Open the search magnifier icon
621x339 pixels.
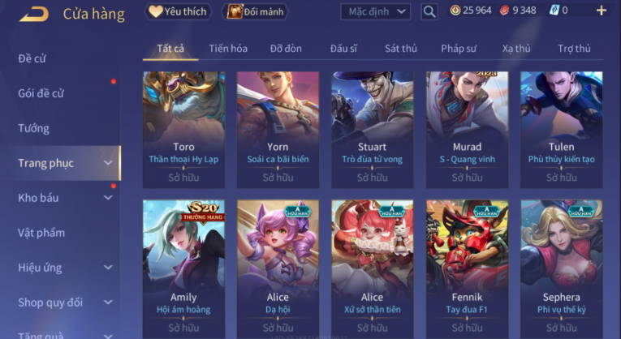coord(429,11)
